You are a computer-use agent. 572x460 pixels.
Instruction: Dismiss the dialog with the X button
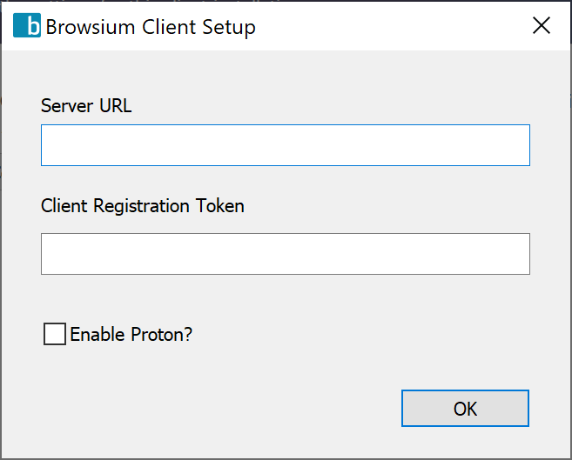click(542, 26)
